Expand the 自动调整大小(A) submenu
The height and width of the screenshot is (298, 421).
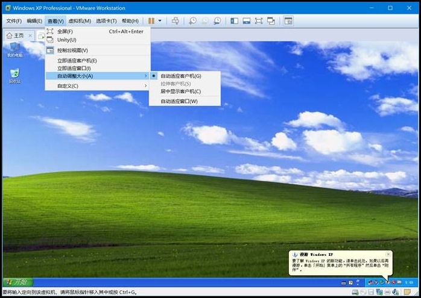pos(98,76)
